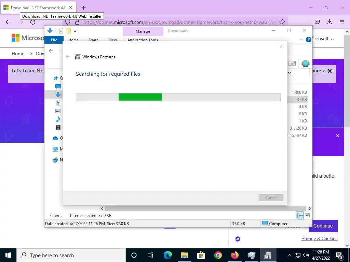The image size is (350, 262).
Task: Click Explorer horizontal scrollbar right arrow
Action: [310, 209]
